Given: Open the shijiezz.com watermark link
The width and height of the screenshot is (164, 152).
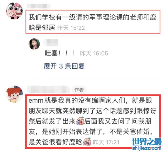Looking at the screenshot, I should pos(147,148).
